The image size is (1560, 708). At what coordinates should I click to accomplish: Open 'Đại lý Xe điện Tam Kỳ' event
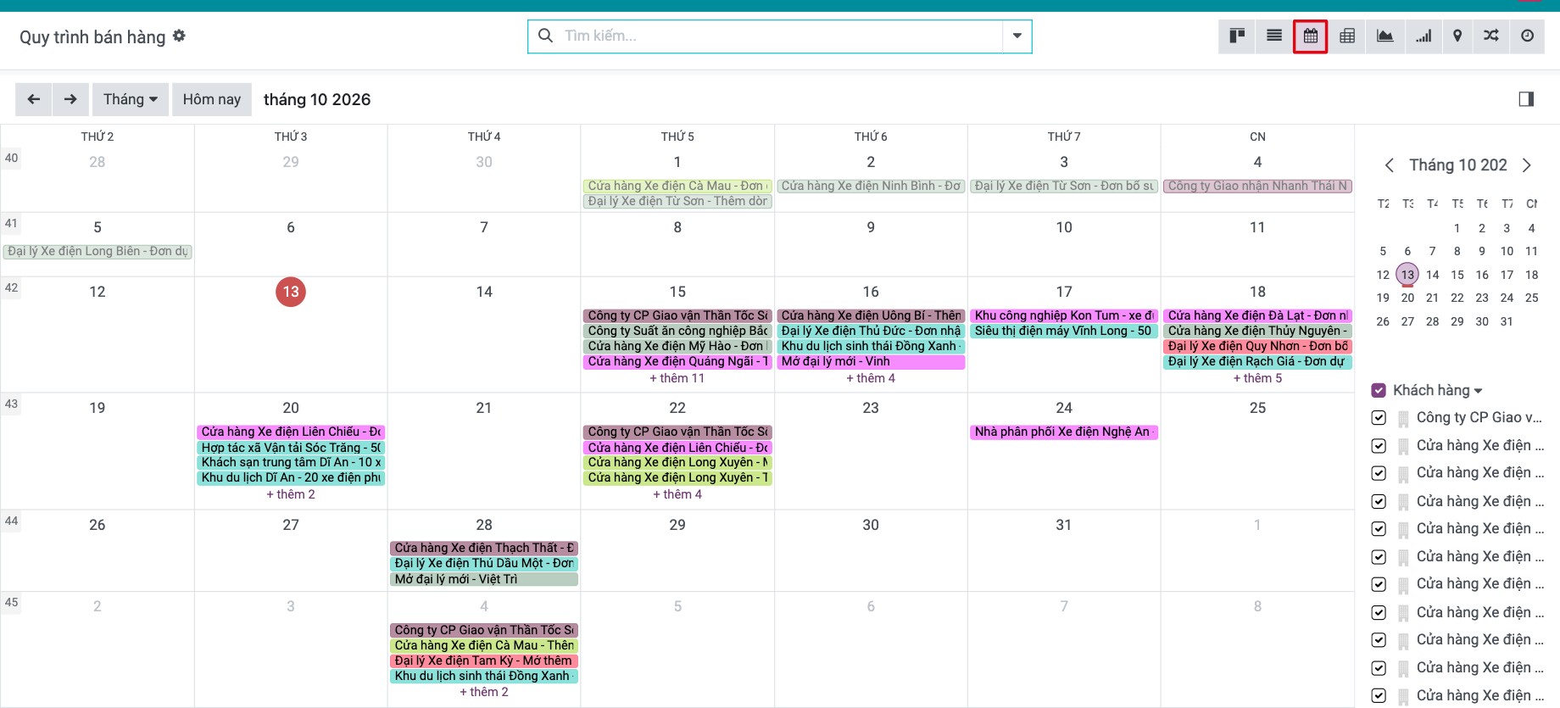click(x=484, y=661)
